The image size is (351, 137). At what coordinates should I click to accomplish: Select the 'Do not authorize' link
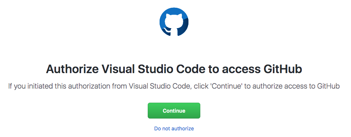click(x=174, y=129)
